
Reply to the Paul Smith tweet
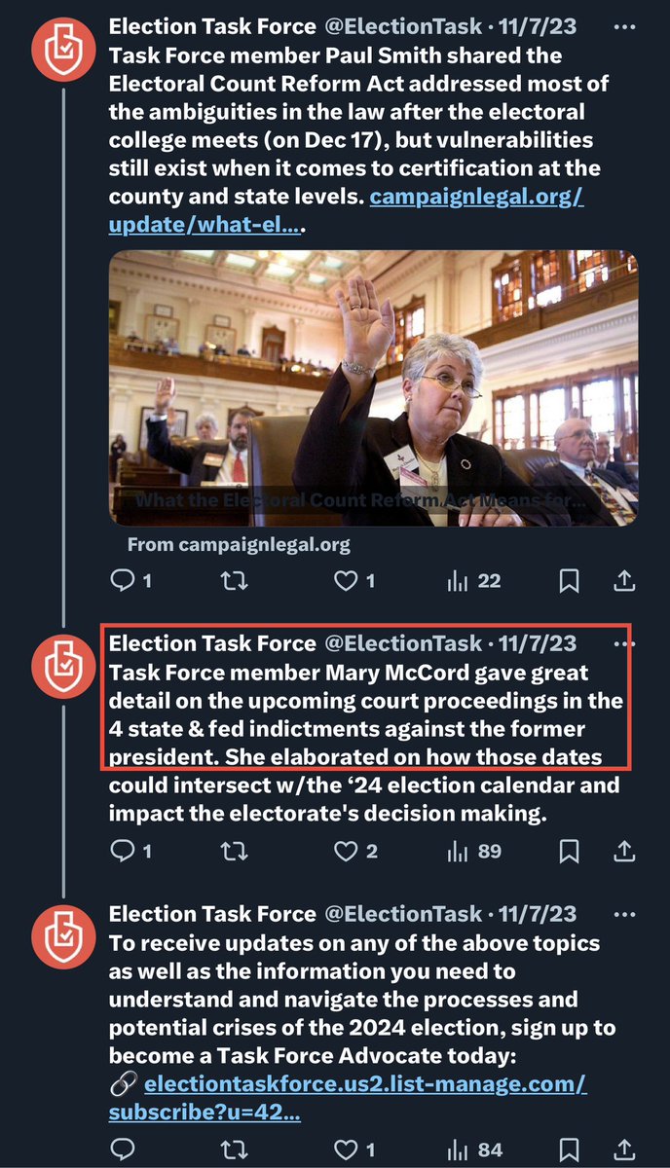[122, 581]
